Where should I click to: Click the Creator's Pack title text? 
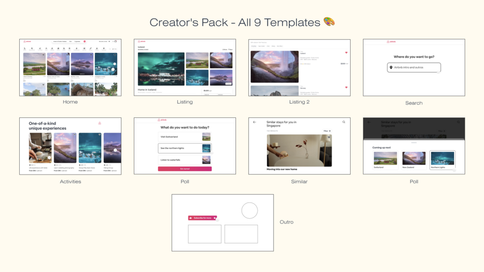click(x=235, y=23)
